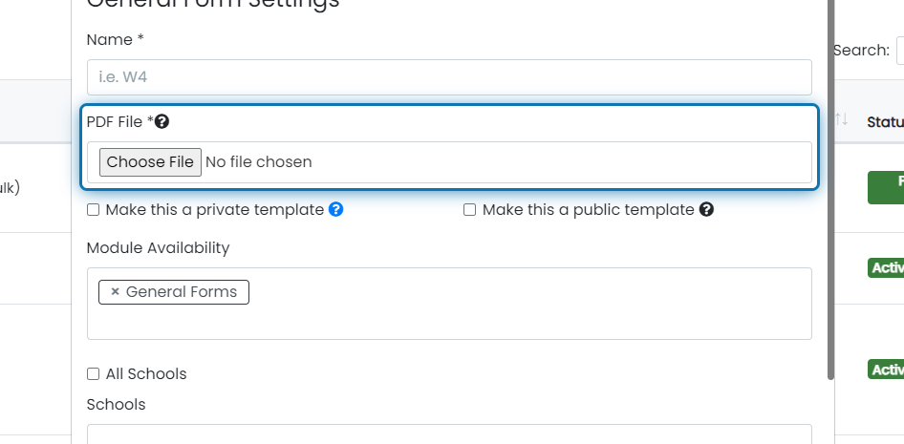Viewport: 904px width, 444px height.
Task: Select the General Forms tag label
Action: pyautogui.click(x=181, y=292)
